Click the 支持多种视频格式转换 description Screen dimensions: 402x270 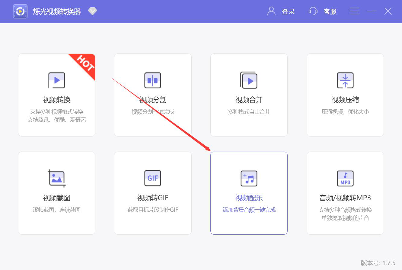coord(57,112)
